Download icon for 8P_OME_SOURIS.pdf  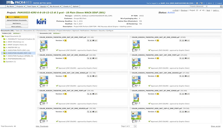tap(91, 58)
